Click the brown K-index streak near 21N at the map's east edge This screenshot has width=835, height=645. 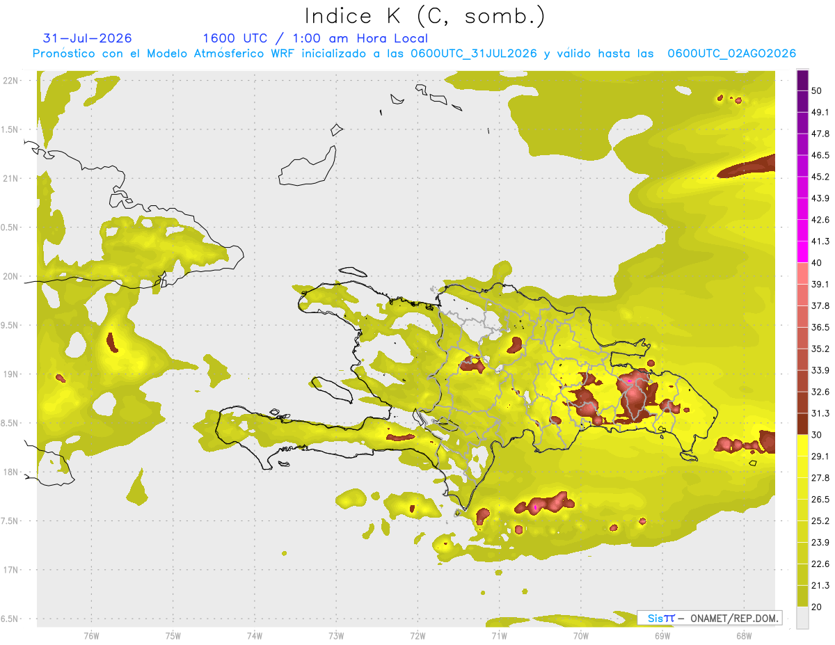pyautogui.click(x=747, y=166)
